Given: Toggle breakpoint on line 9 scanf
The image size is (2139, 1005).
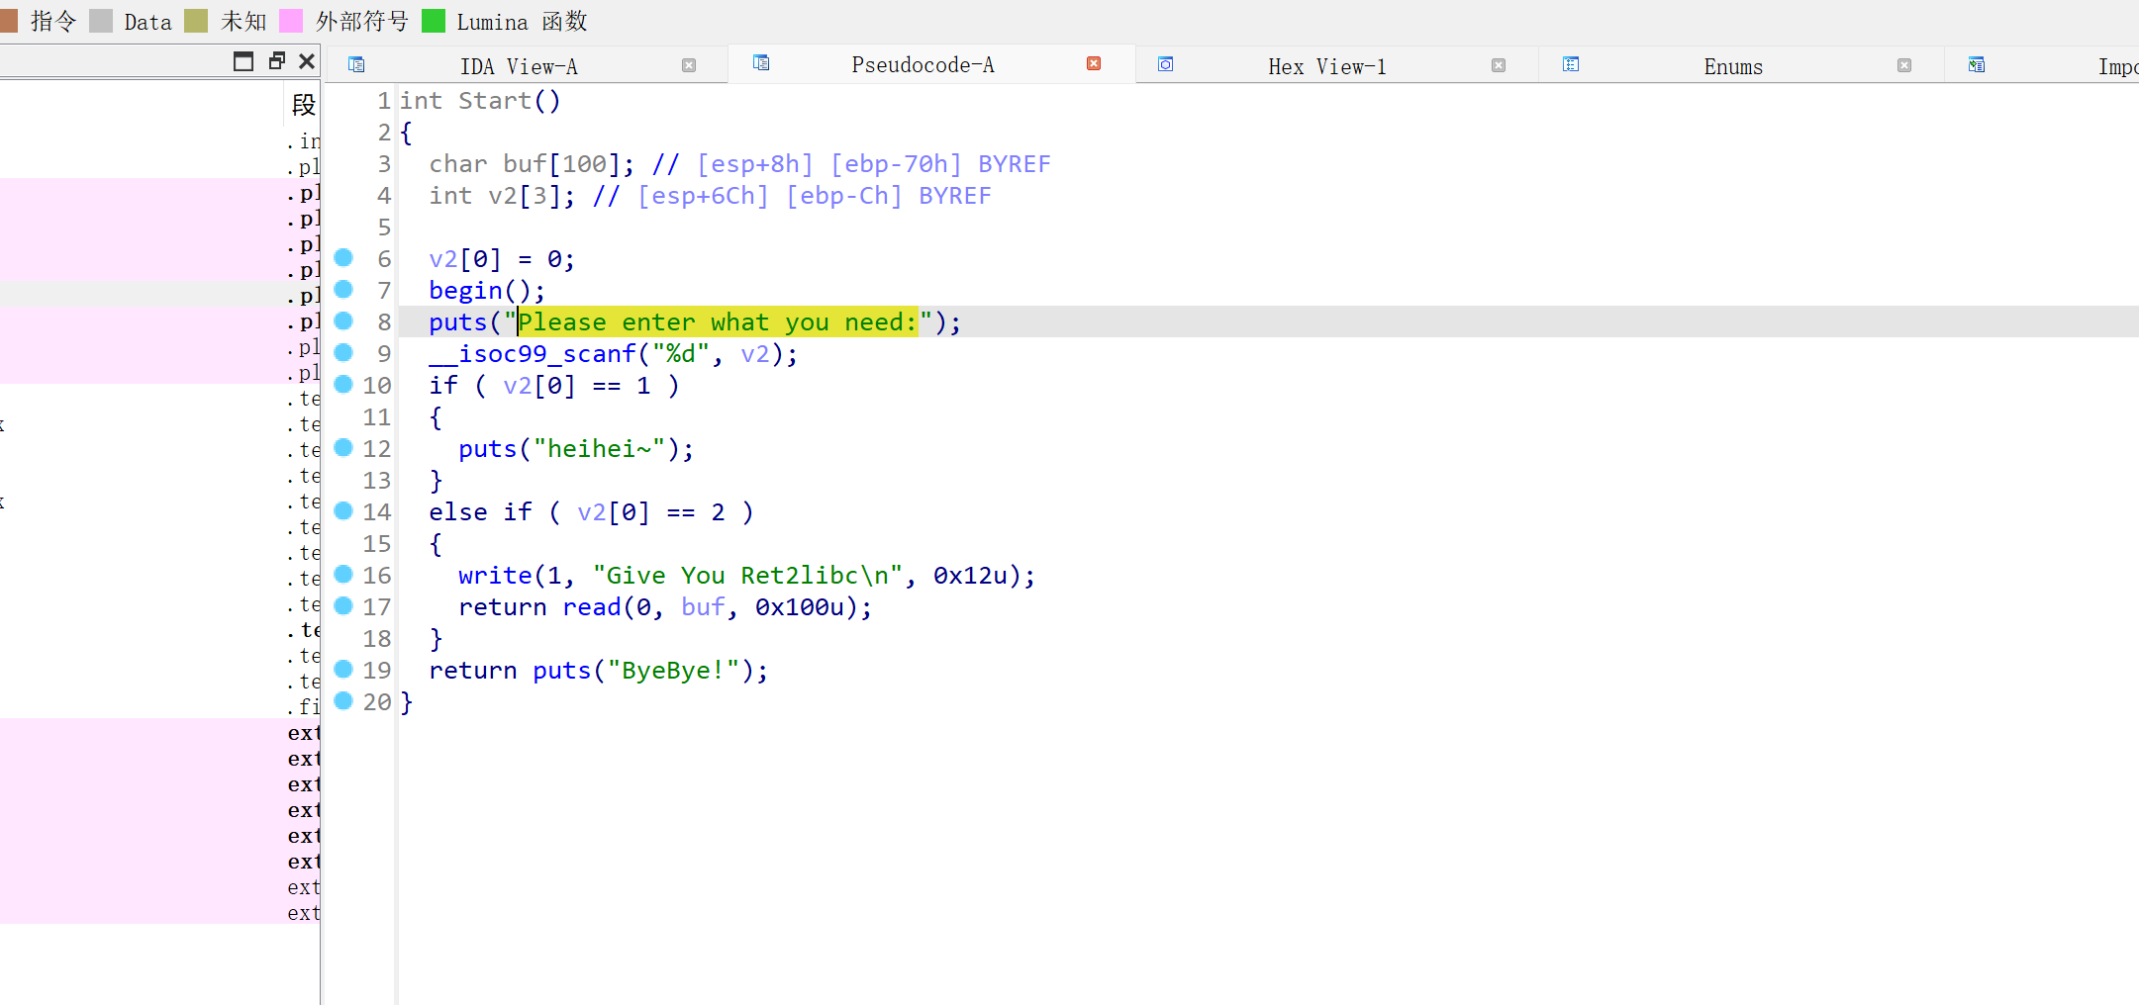Looking at the screenshot, I should [343, 353].
